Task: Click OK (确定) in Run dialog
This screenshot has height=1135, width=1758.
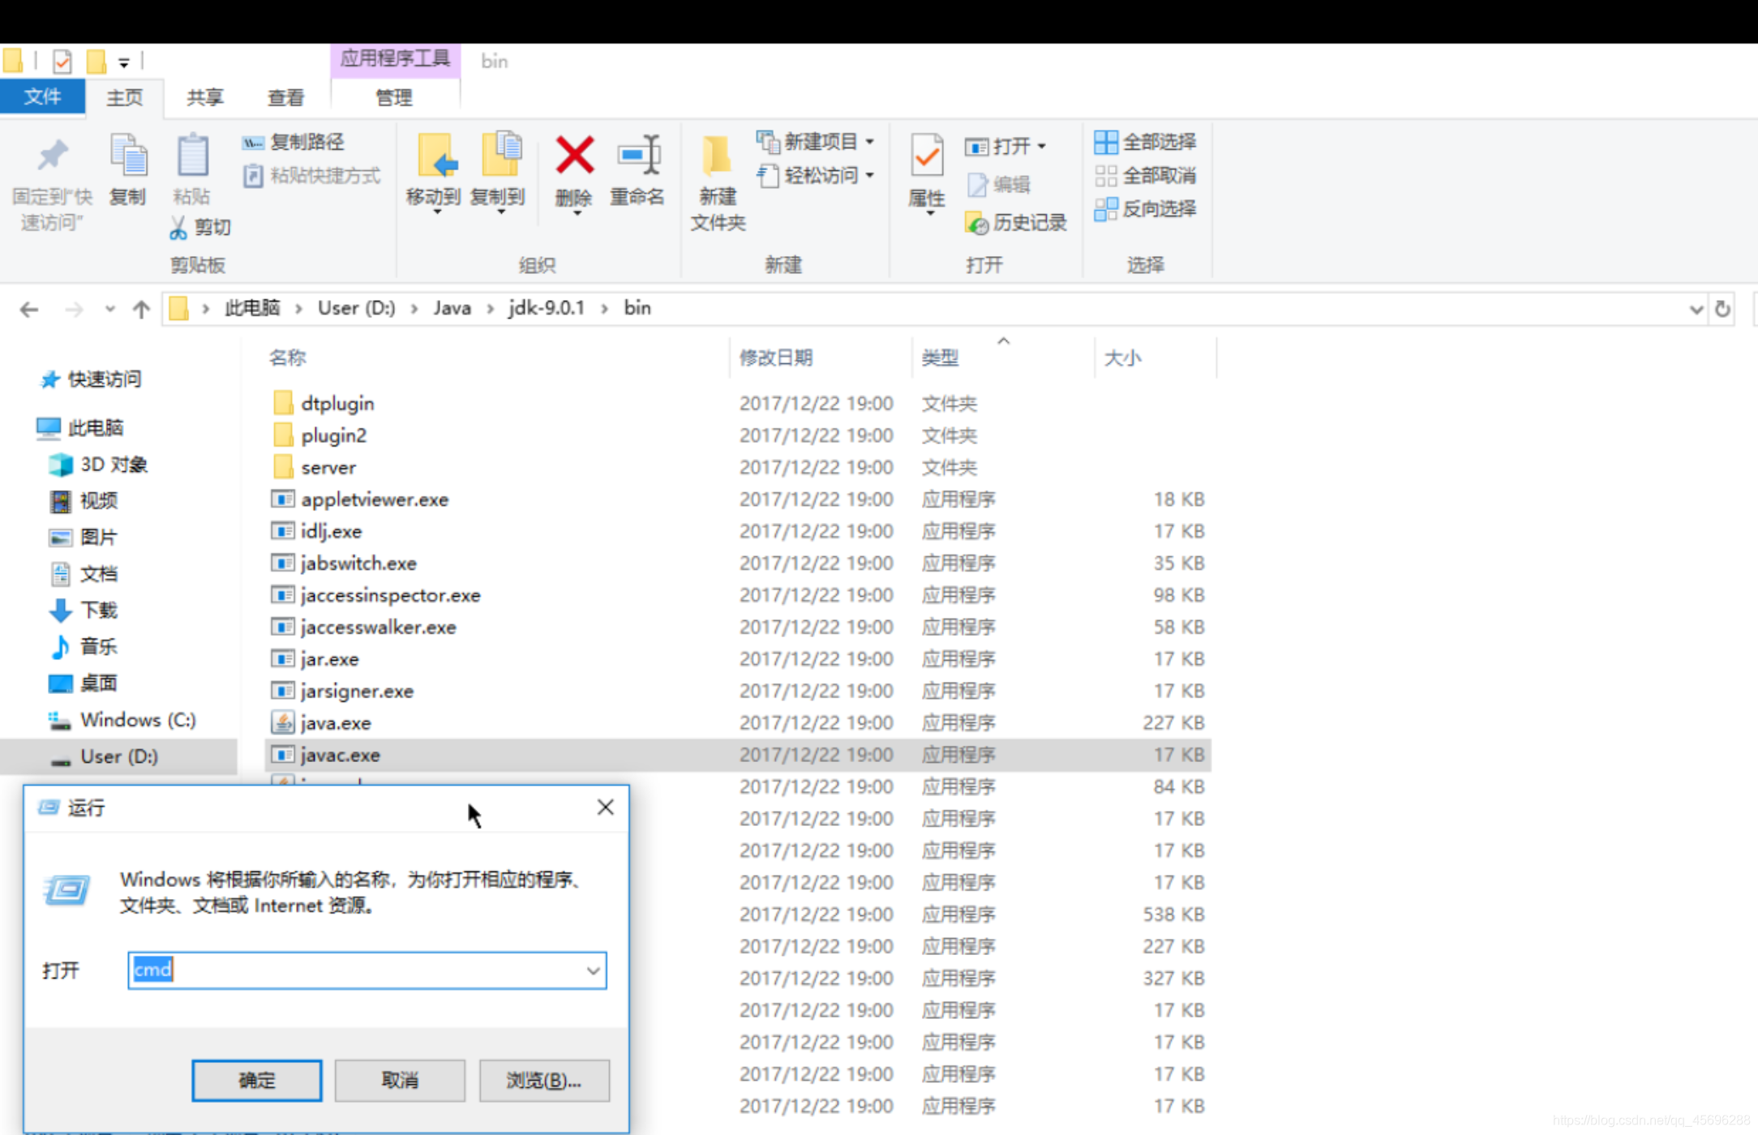Action: coord(256,1081)
